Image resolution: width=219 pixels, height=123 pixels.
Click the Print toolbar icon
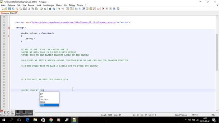pyautogui.click(x=24, y=9)
